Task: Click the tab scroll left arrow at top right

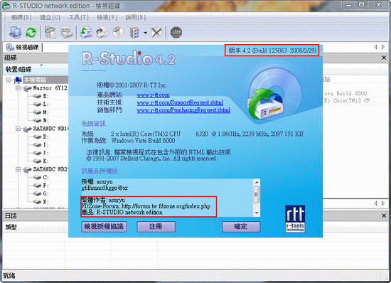Action: coord(375,47)
